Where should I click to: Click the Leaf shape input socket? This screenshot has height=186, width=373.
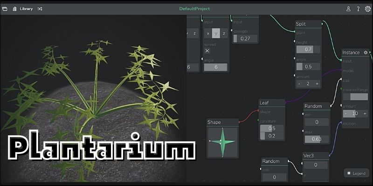pos(259,111)
